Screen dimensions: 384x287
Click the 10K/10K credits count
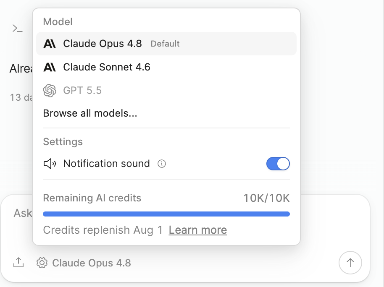pos(266,198)
